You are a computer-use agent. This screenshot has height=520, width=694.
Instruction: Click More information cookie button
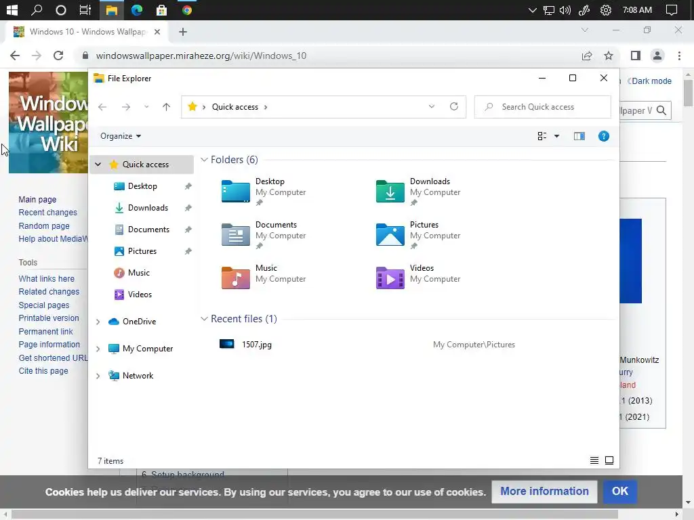pos(544,492)
